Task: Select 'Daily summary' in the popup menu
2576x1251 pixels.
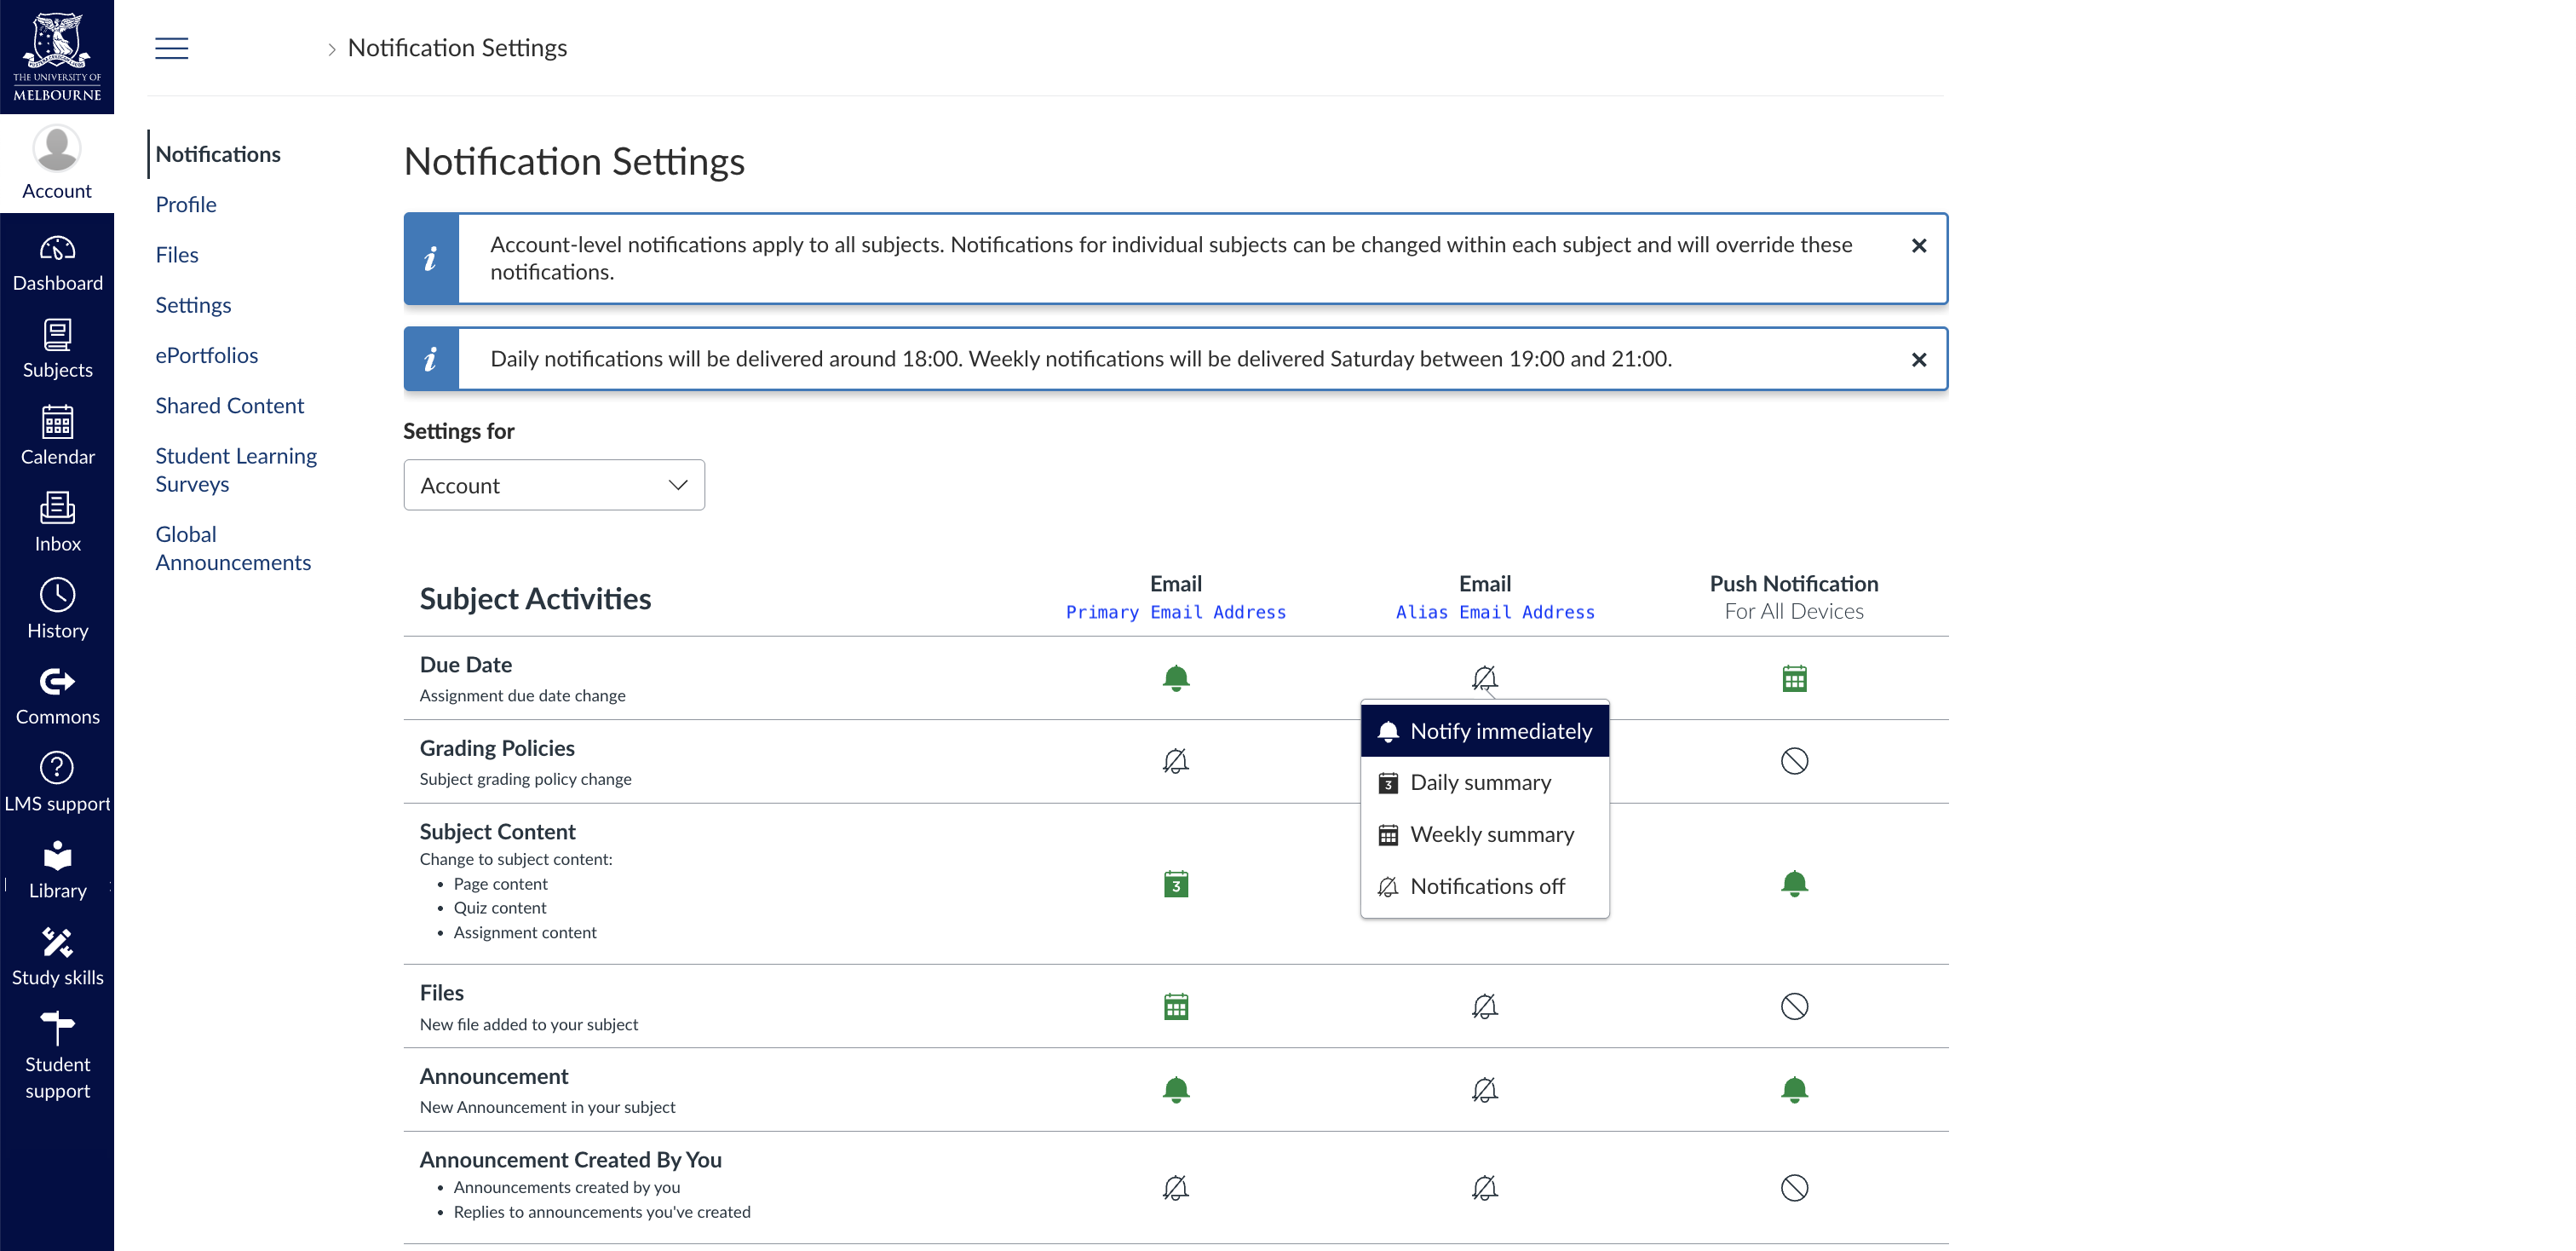Action: (x=1484, y=783)
